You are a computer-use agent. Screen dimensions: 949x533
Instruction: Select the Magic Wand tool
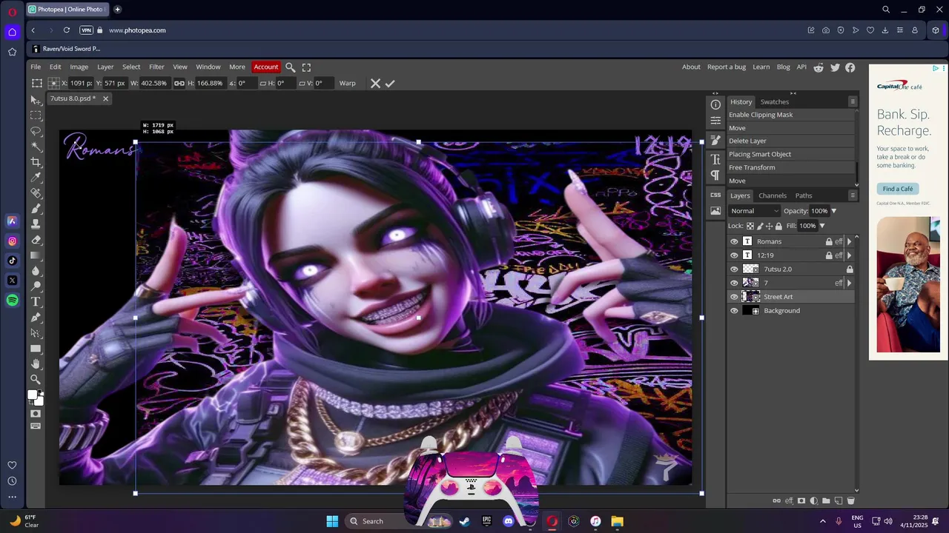[36, 147]
